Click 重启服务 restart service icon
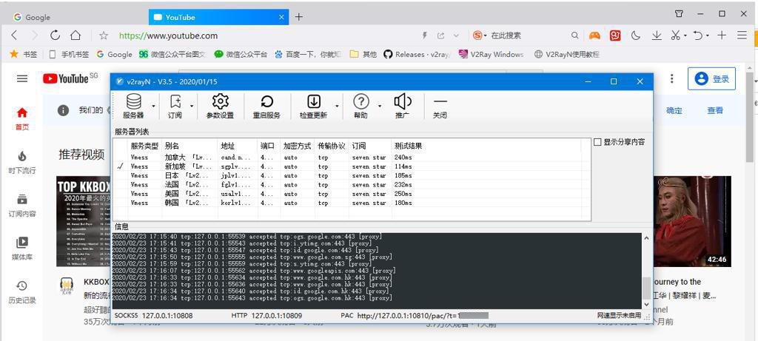Image resolution: width=758 pixels, height=341 pixels. pos(266,106)
